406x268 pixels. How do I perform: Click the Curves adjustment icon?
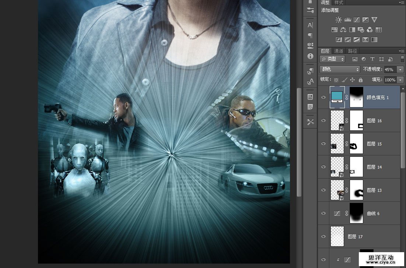[356, 20]
